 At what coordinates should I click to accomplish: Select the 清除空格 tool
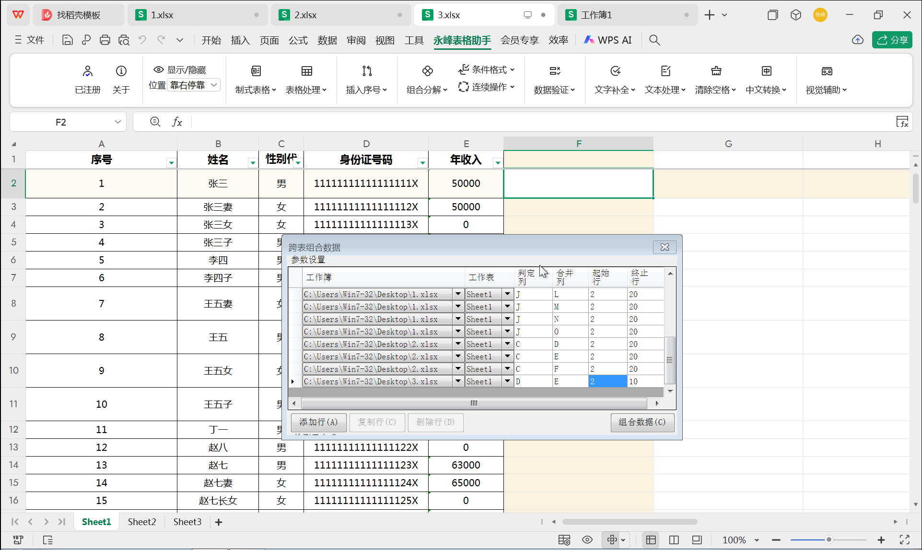click(x=715, y=79)
